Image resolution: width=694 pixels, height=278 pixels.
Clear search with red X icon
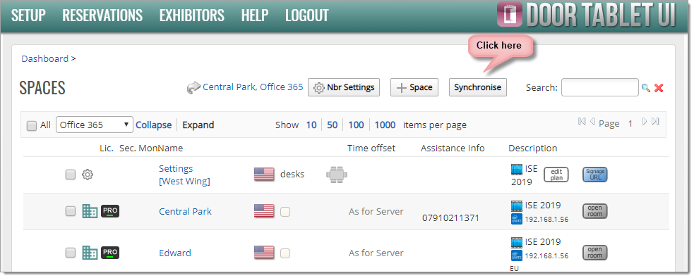click(659, 88)
